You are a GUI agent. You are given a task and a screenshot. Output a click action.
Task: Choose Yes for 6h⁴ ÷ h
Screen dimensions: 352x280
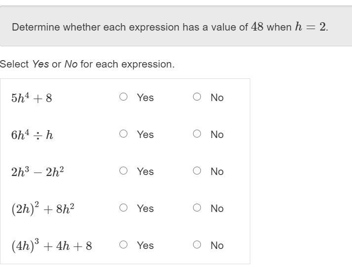123,134
